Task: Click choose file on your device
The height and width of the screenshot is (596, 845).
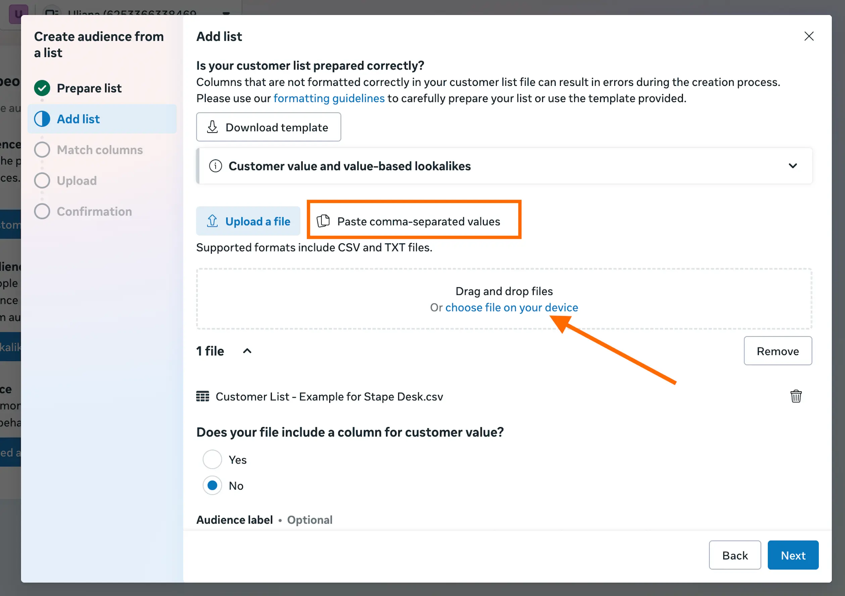Action: [511, 307]
